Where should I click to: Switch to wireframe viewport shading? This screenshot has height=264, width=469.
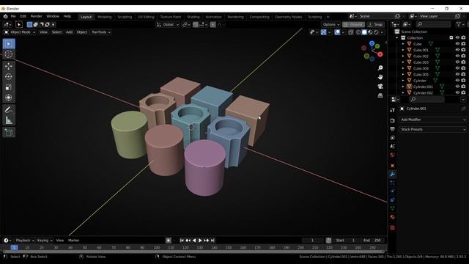[x=358, y=32]
